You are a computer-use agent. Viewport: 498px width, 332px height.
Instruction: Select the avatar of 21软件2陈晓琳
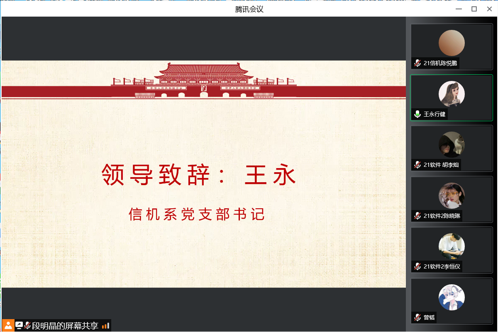tap(452, 195)
